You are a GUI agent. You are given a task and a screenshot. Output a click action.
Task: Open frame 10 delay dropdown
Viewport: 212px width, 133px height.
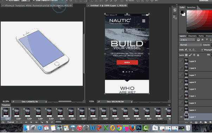pyautogui.click(x=106, y=119)
